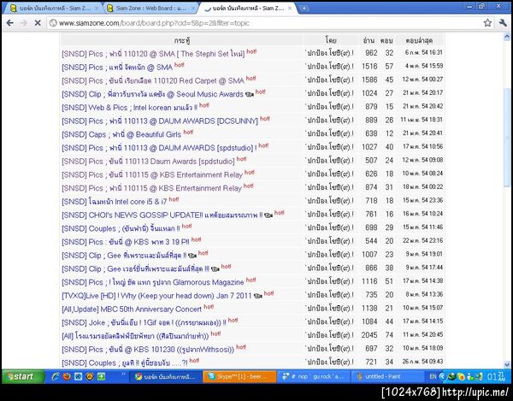The image size is (513, 401).
Task: Open a new tab with the plus button
Action: (x=304, y=9)
